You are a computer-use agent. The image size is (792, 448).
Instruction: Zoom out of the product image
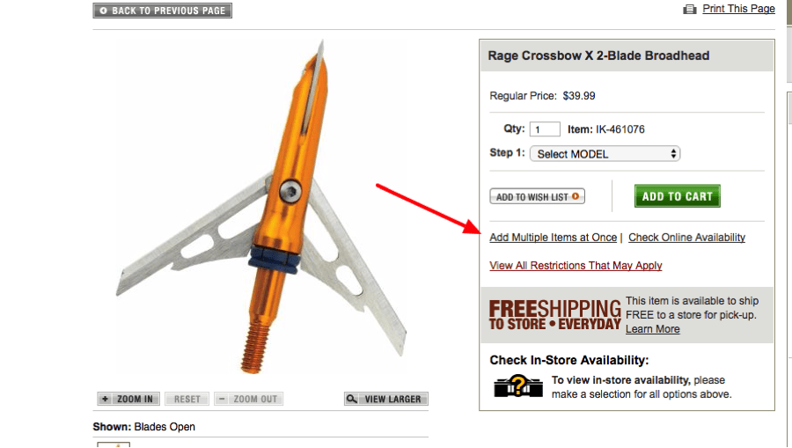(248, 399)
